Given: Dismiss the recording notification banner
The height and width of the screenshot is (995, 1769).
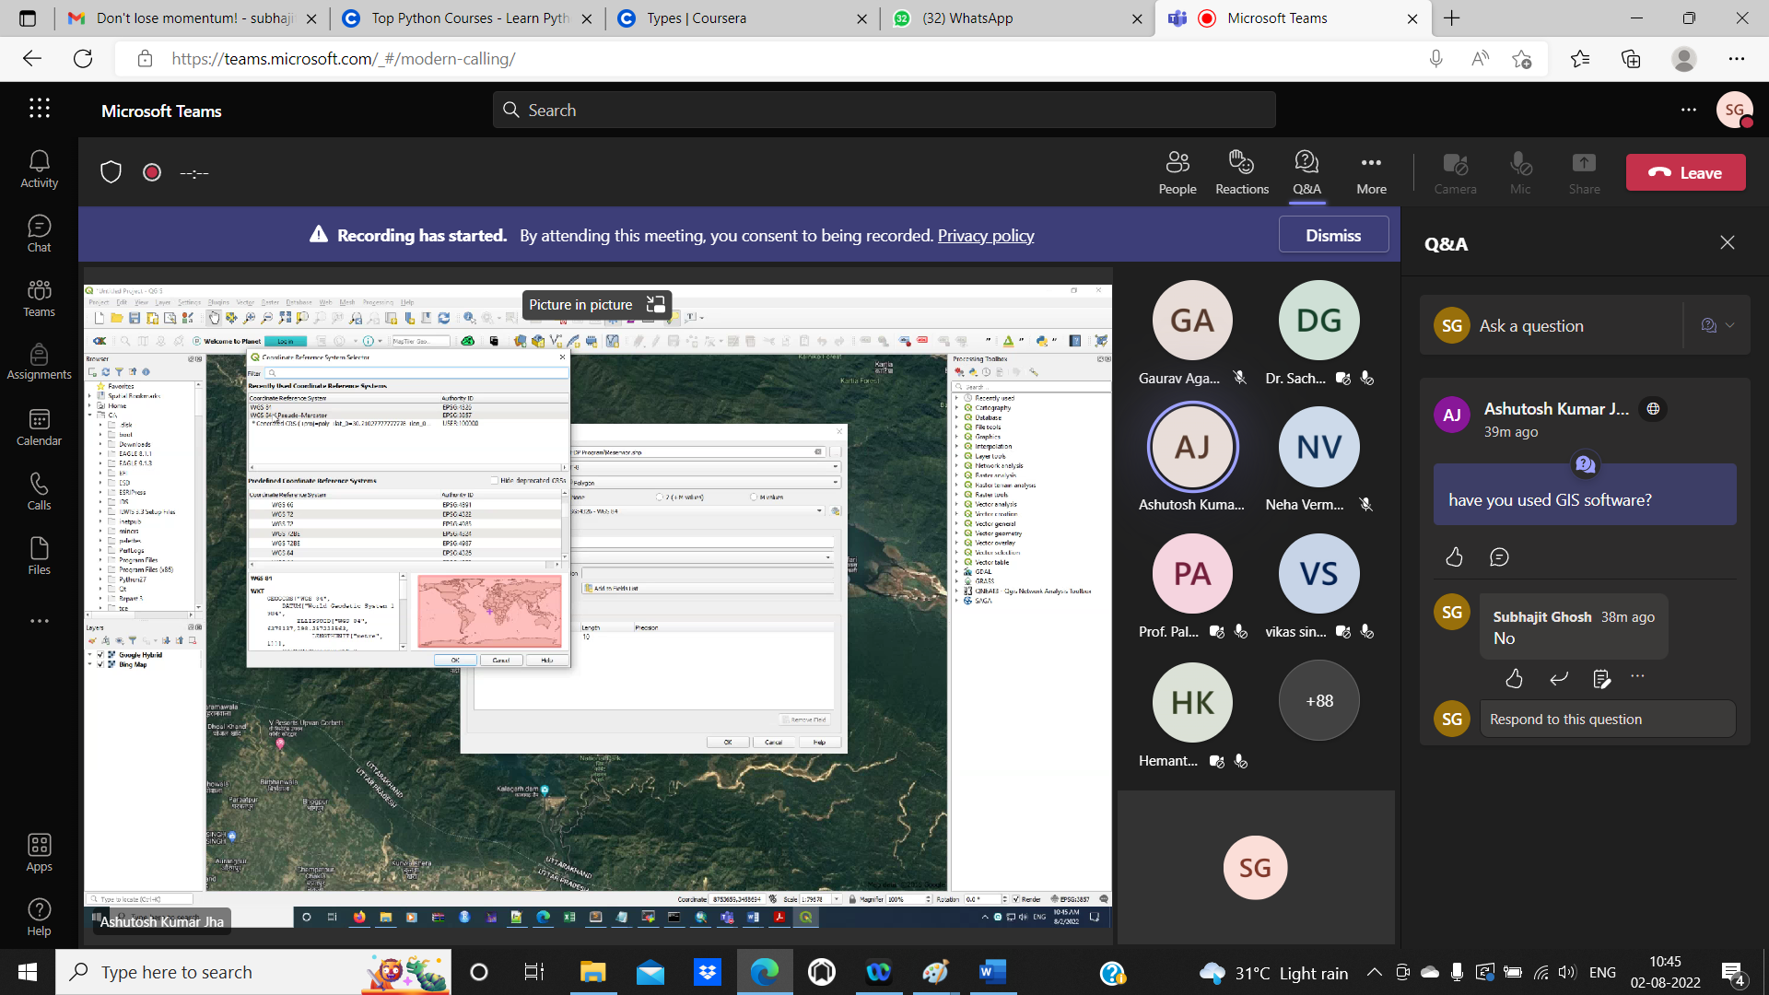Looking at the screenshot, I should (x=1332, y=235).
